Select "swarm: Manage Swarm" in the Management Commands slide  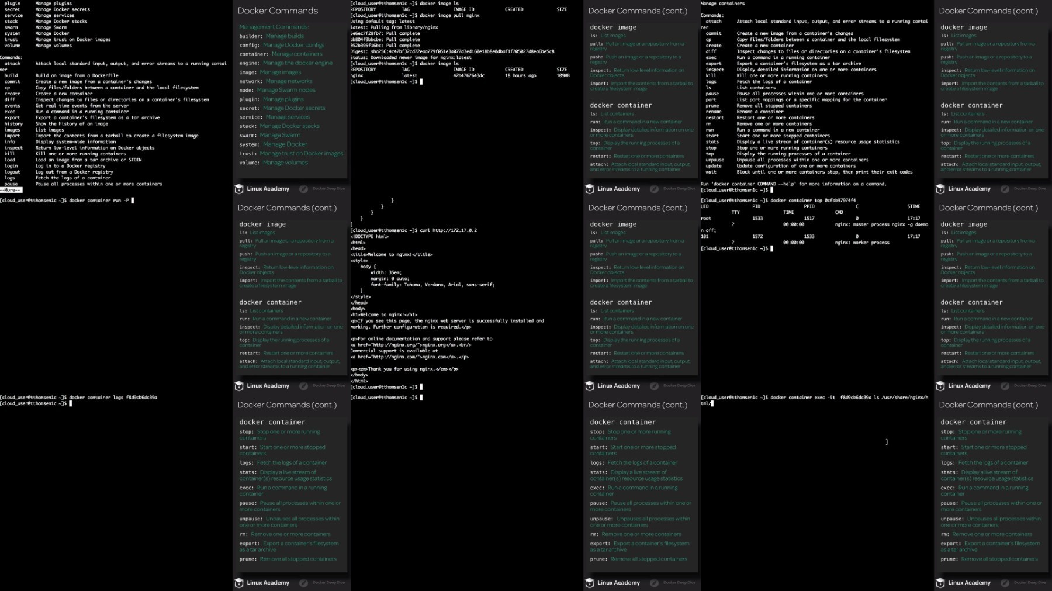tap(269, 135)
